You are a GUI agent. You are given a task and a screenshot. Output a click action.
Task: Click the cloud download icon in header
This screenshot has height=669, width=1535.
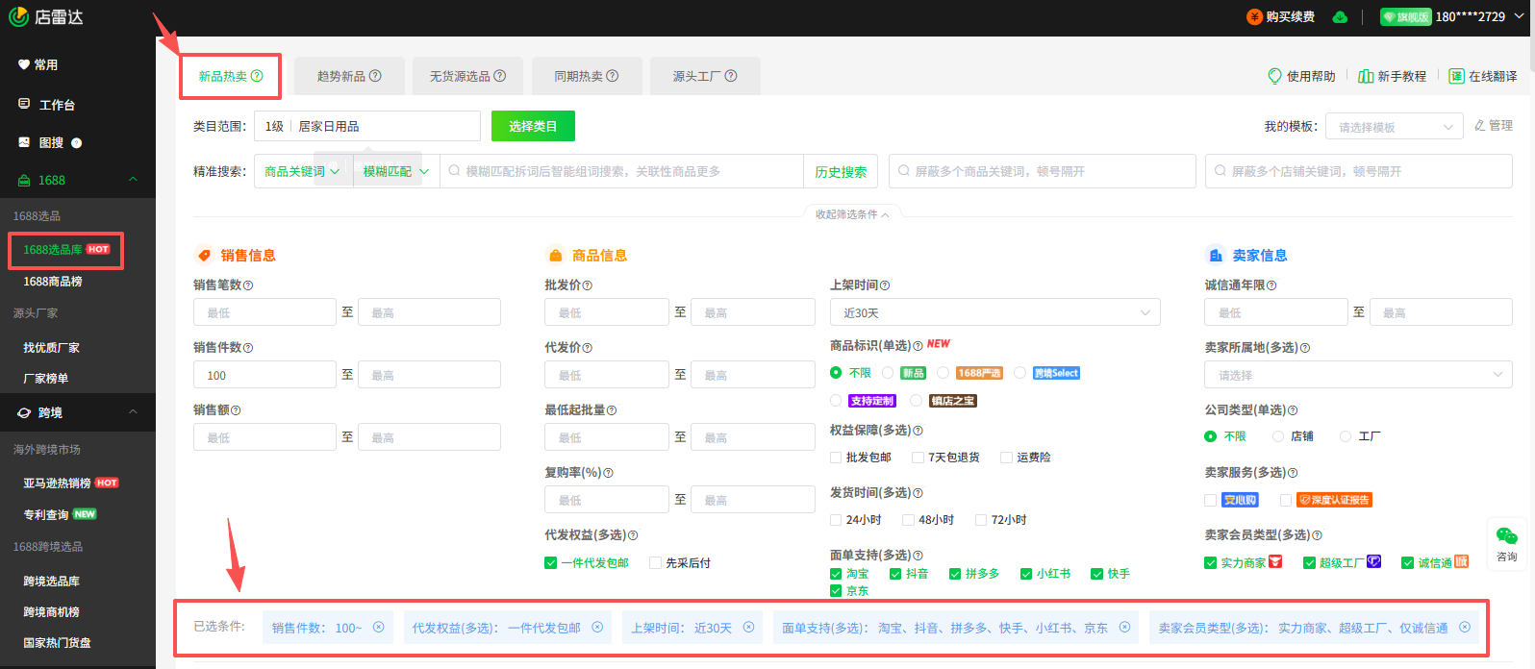(1340, 17)
